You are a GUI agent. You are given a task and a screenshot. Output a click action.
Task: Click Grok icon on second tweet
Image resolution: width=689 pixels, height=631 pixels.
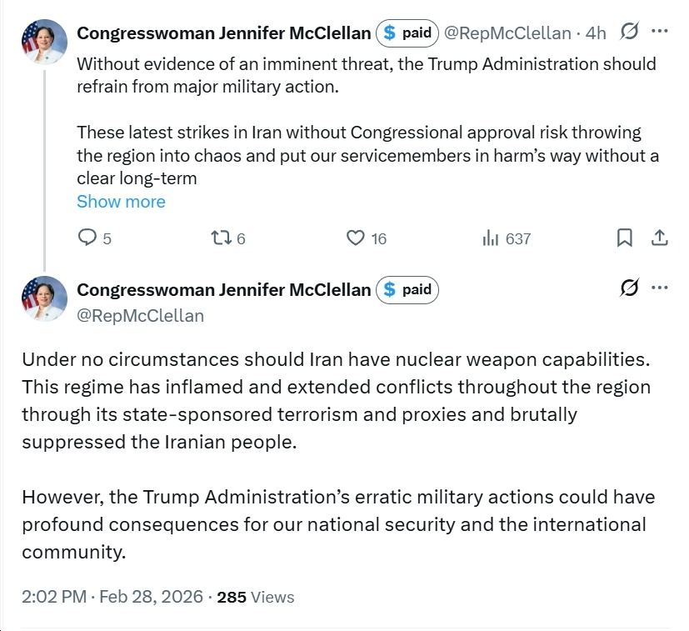point(630,289)
